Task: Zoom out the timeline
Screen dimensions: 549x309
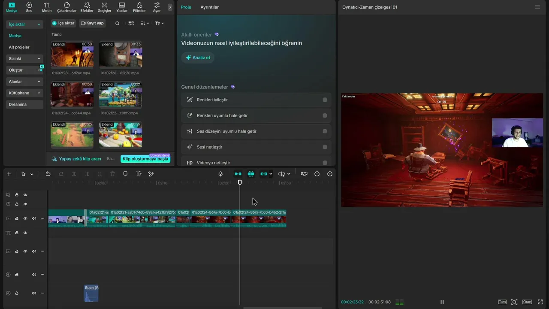Action: point(317,174)
